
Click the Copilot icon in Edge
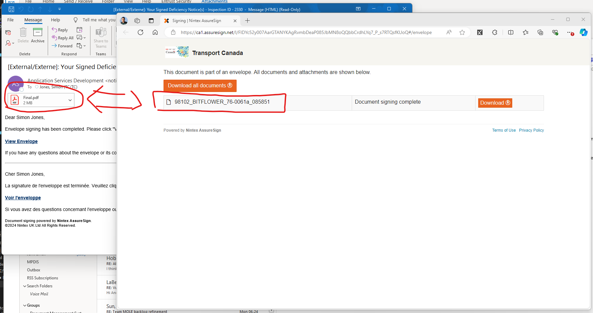click(x=583, y=32)
